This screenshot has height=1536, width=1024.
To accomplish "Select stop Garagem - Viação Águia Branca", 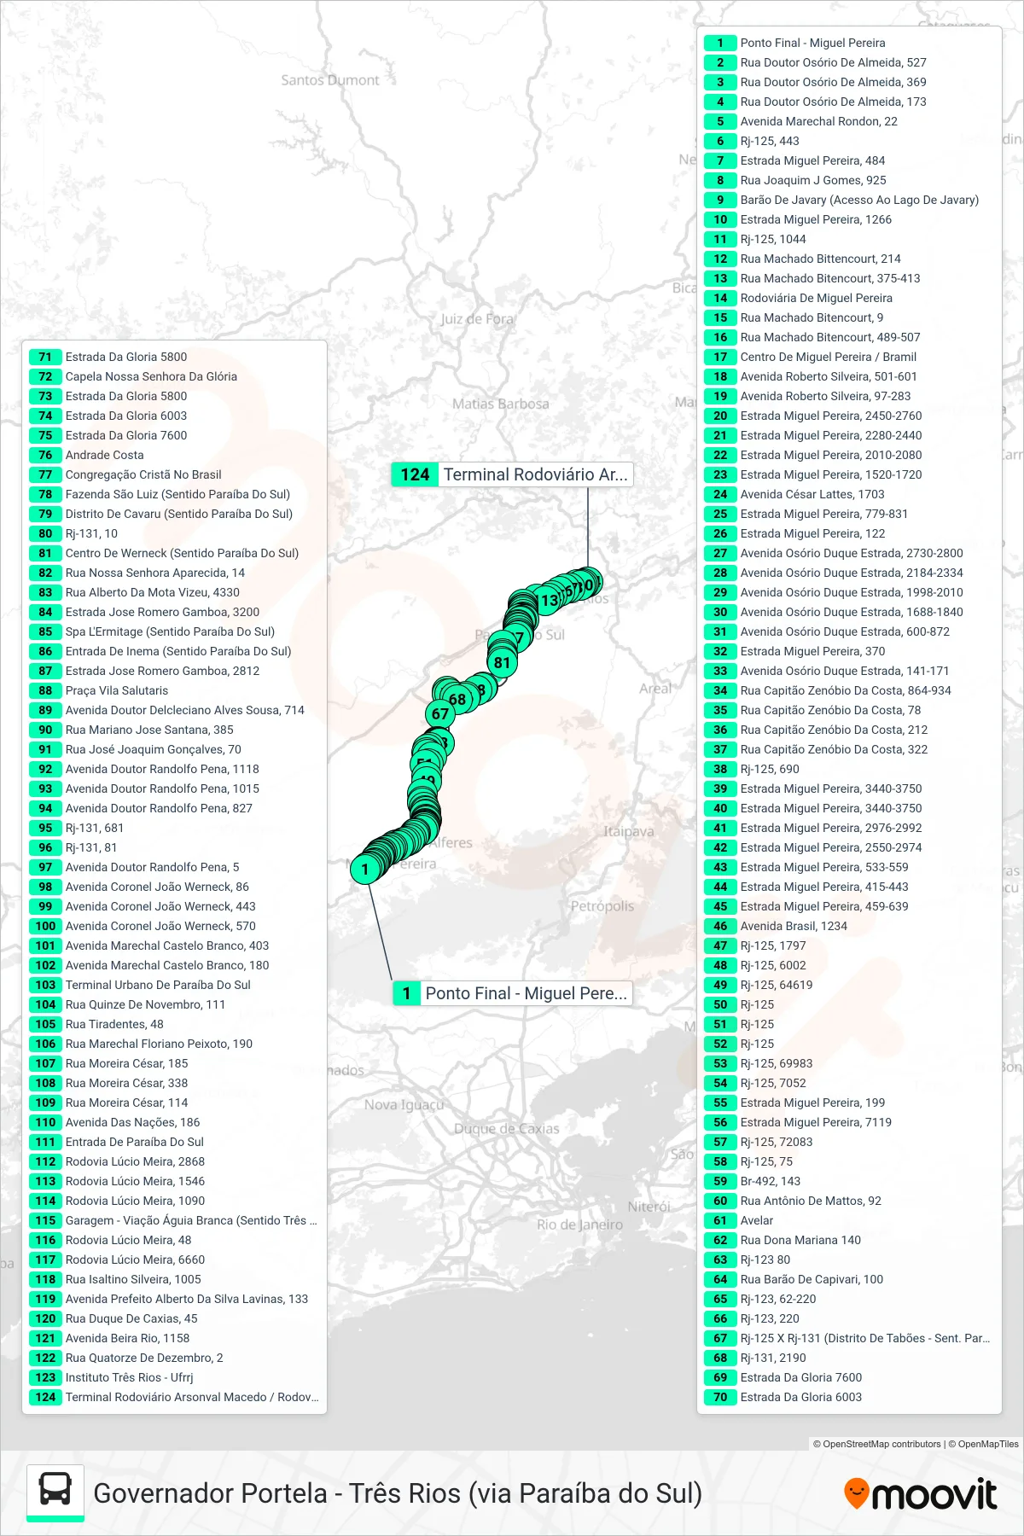I will [x=173, y=1220].
